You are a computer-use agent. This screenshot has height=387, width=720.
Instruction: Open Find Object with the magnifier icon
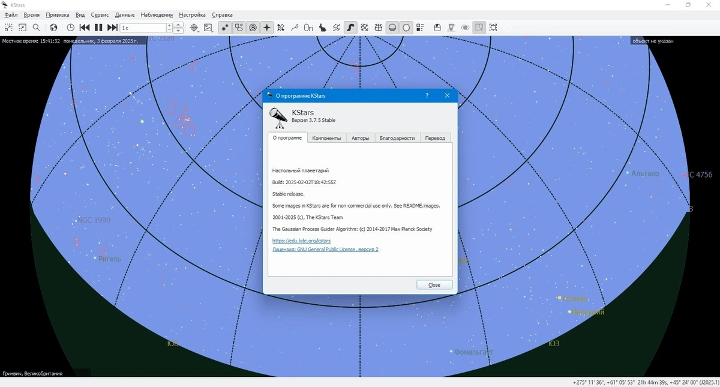(36, 27)
